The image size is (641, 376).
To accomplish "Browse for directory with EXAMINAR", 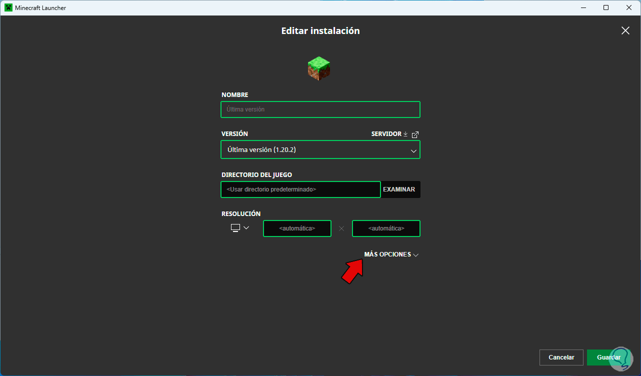I will pyautogui.click(x=399, y=189).
